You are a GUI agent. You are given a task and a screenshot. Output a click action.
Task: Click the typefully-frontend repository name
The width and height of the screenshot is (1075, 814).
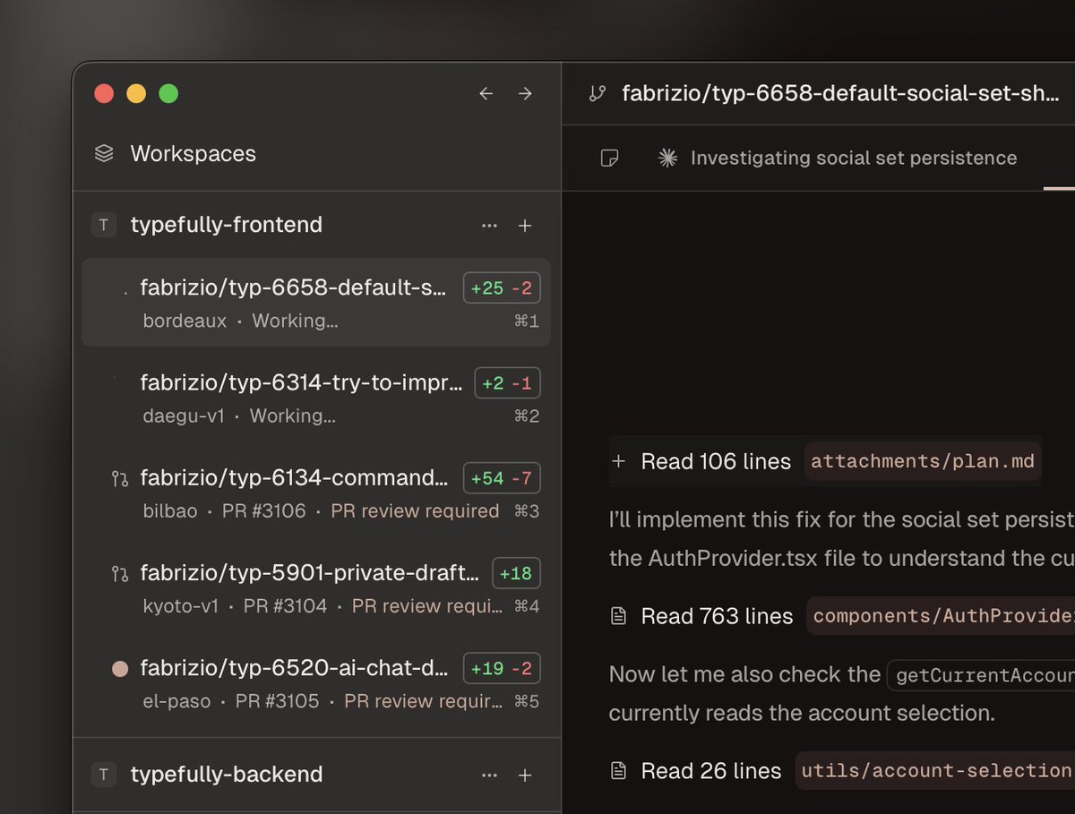(227, 225)
